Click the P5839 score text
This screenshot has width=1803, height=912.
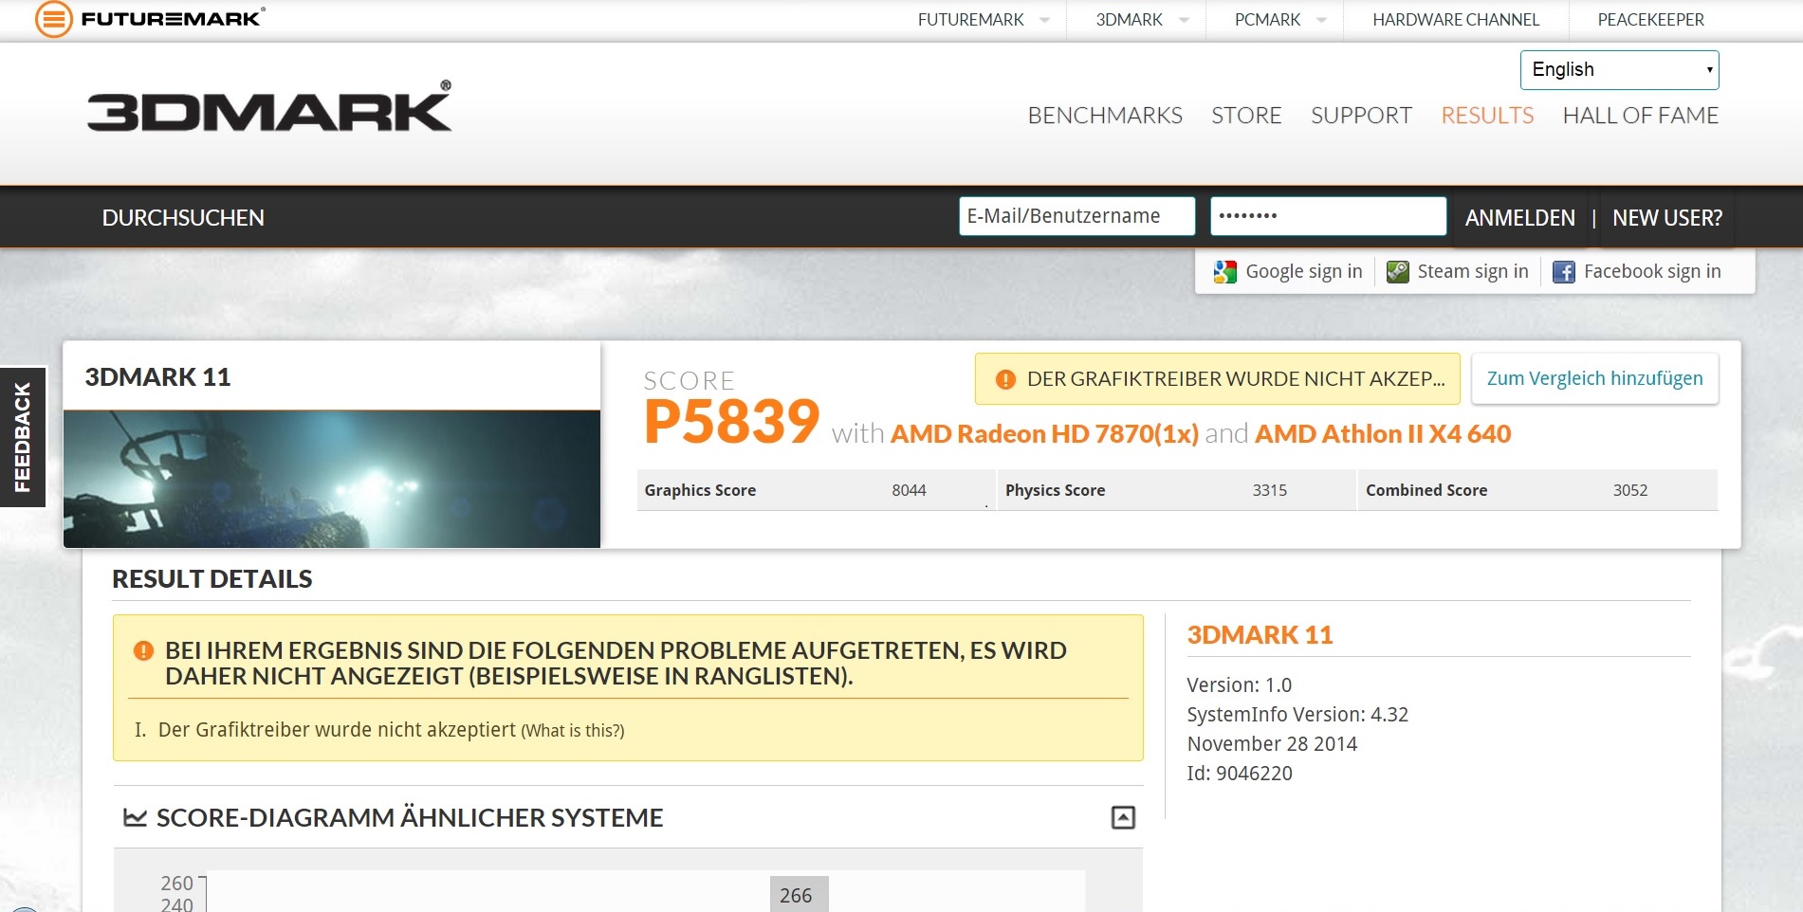[x=731, y=422]
